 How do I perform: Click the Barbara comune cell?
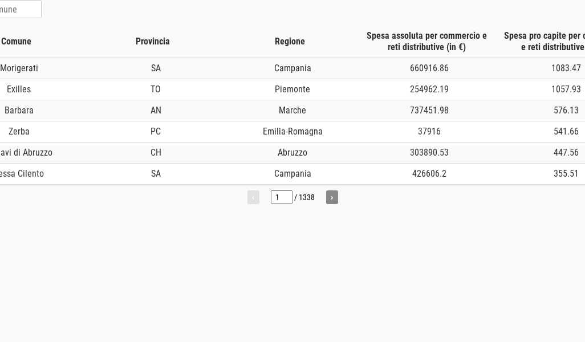(19, 111)
